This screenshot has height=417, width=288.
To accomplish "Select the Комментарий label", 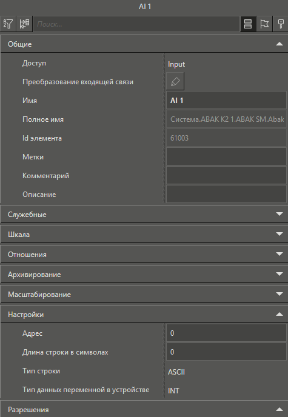I will click(x=45, y=176).
